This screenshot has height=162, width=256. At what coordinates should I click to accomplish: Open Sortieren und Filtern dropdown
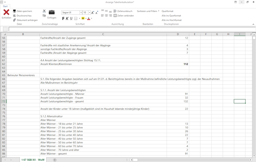click(x=148, y=11)
